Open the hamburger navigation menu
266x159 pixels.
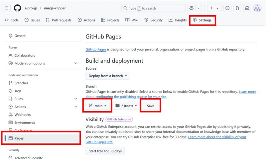tap(7, 8)
